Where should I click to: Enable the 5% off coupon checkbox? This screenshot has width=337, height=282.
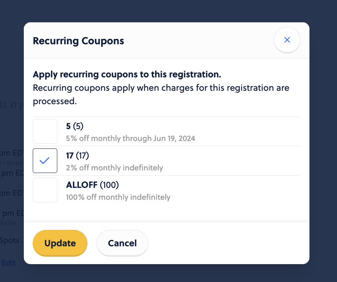45,131
